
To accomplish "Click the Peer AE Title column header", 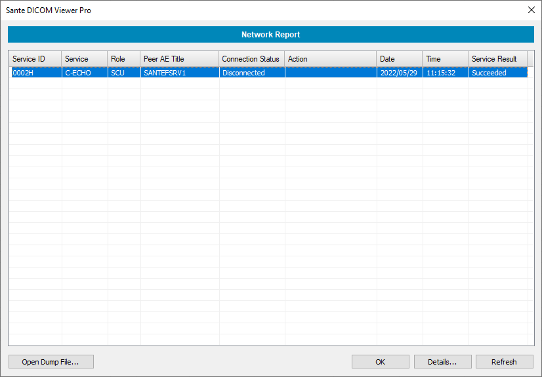I will pos(179,59).
